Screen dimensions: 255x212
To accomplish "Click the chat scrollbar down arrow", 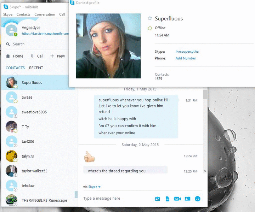I will (x=205, y=171).
